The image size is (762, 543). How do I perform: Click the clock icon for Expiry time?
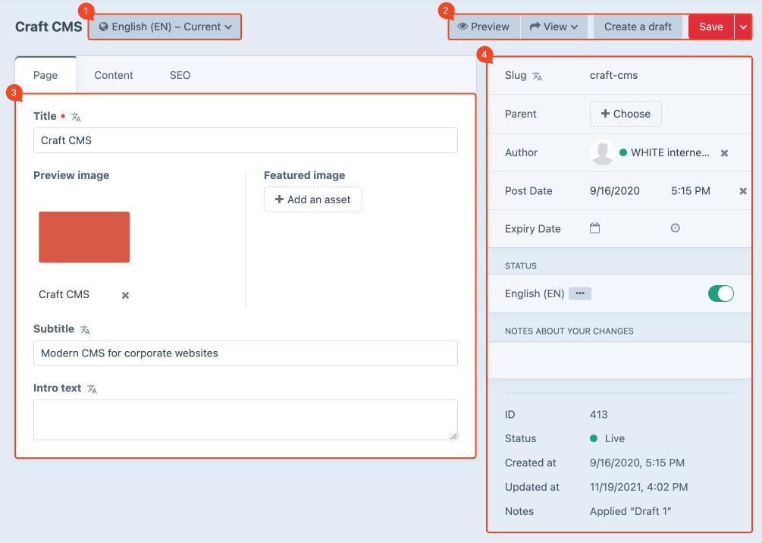(676, 228)
